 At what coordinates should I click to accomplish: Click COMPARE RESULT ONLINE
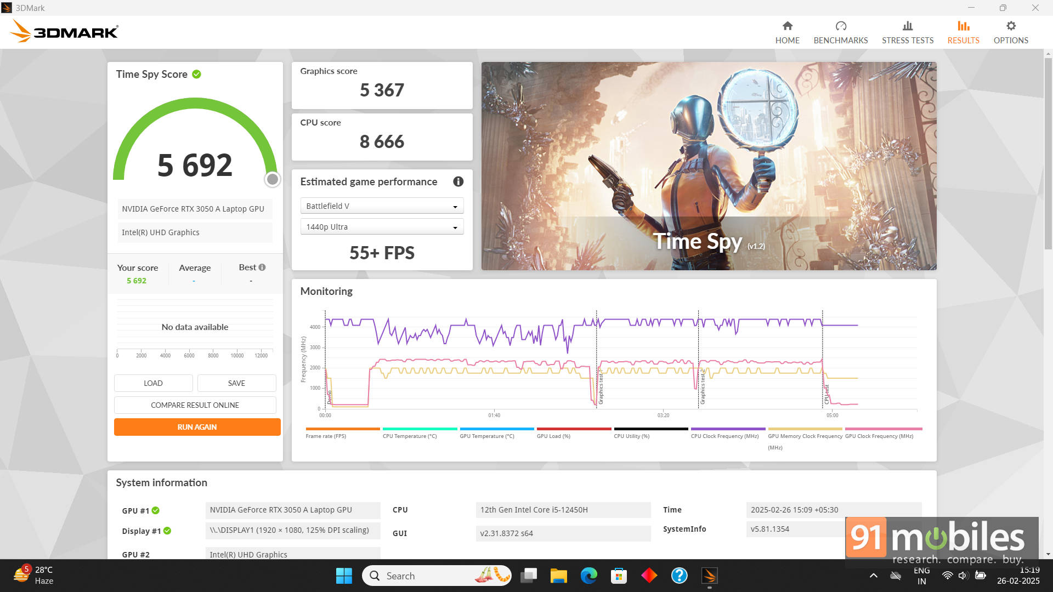[x=195, y=405]
